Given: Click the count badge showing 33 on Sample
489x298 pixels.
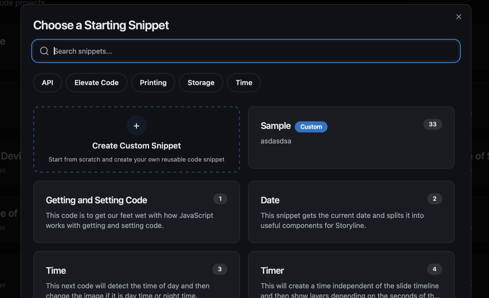Looking at the screenshot, I should tap(432, 124).
